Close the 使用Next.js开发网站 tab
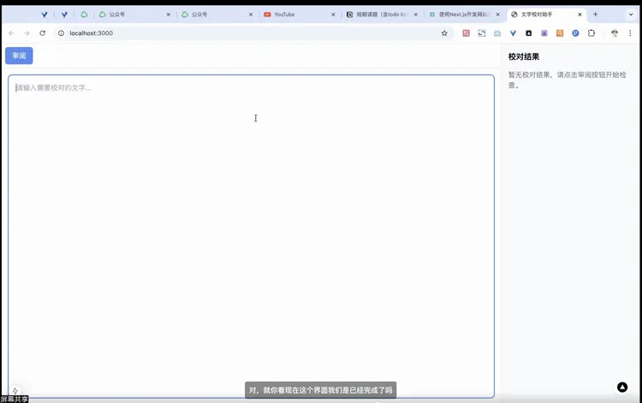This screenshot has width=642, height=403. (x=498, y=15)
